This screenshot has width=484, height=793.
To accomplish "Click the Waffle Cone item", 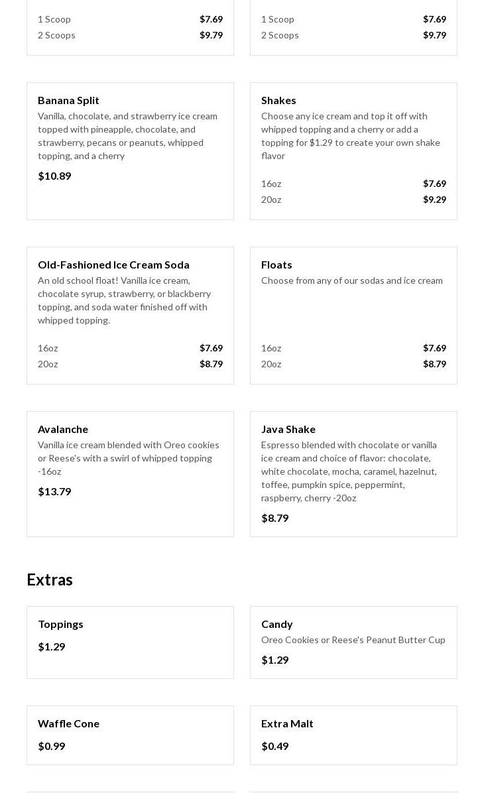I will click(x=68, y=723).
